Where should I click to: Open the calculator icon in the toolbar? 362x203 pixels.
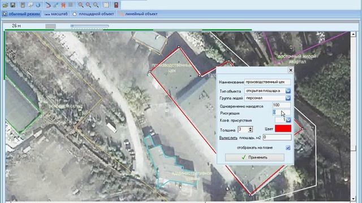23,5
